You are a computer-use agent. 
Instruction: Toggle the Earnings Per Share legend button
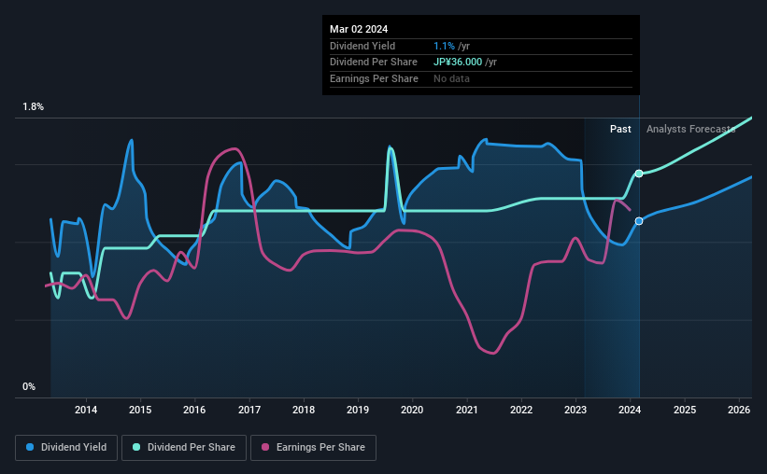tap(313, 448)
